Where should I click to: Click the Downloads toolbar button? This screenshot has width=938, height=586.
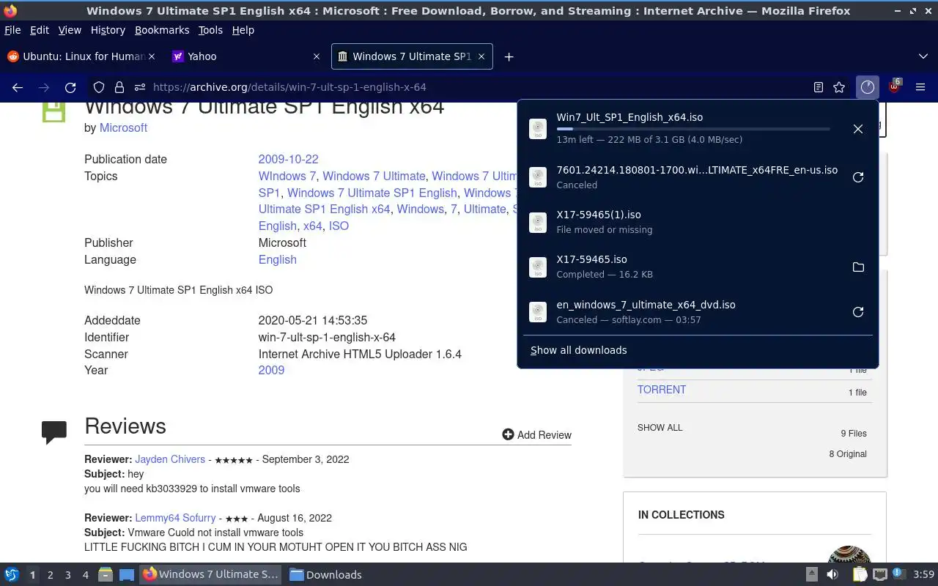(868, 87)
